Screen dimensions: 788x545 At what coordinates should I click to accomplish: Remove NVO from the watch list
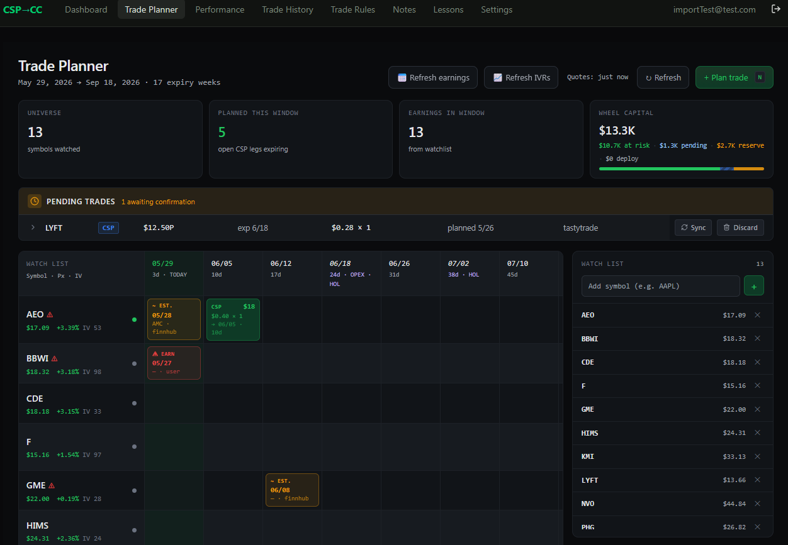(x=757, y=504)
